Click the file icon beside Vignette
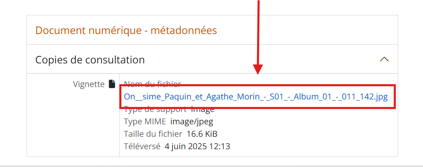This screenshot has width=423, height=167. pyautogui.click(x=112, y=84)
